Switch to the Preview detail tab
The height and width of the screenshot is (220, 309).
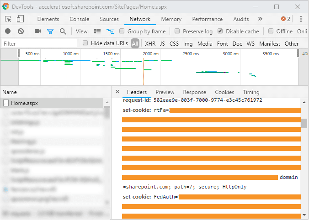coord(165,92)
